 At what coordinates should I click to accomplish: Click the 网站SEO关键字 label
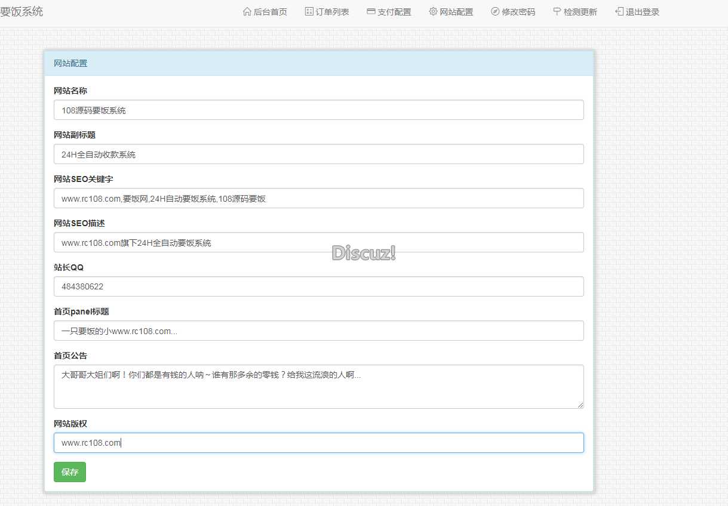pos(84,179)
